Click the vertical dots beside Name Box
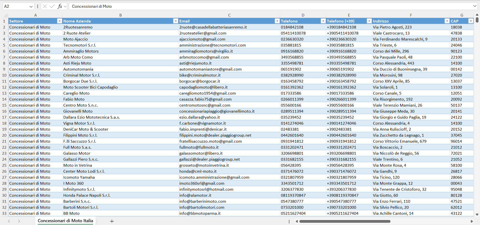The width and height of the screenshot is (480, 225). click(38, 6)
